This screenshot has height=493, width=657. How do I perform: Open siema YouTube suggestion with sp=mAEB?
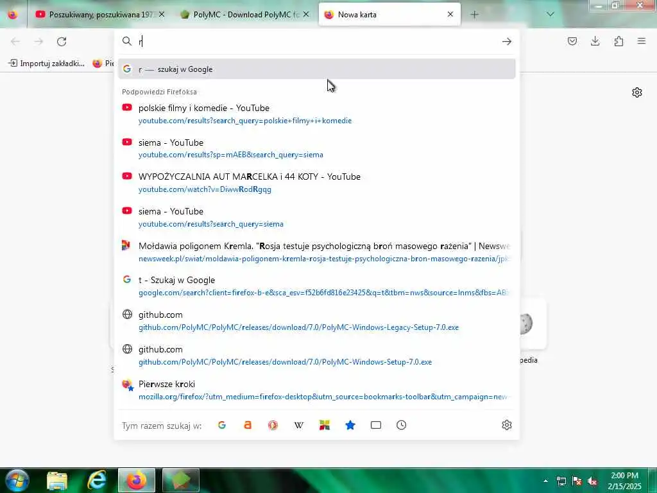click(316, 148)
